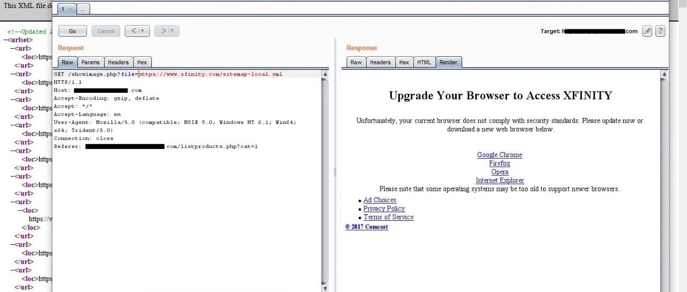Open help with the question mark icon

click(x=661, y=31)
